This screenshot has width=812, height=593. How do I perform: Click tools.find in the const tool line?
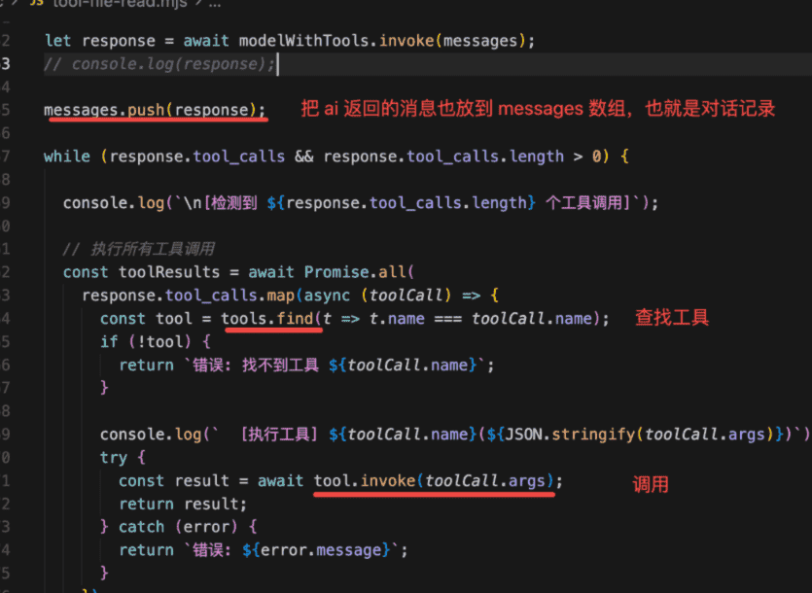271,319
